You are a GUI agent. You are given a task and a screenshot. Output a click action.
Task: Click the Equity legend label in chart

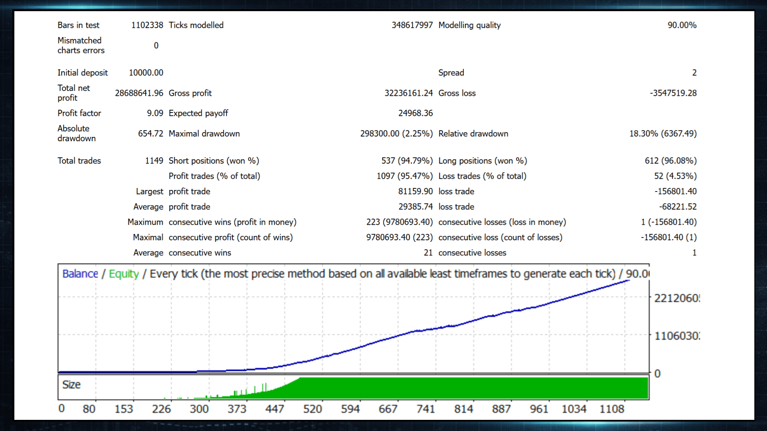[x=124, y=274]
